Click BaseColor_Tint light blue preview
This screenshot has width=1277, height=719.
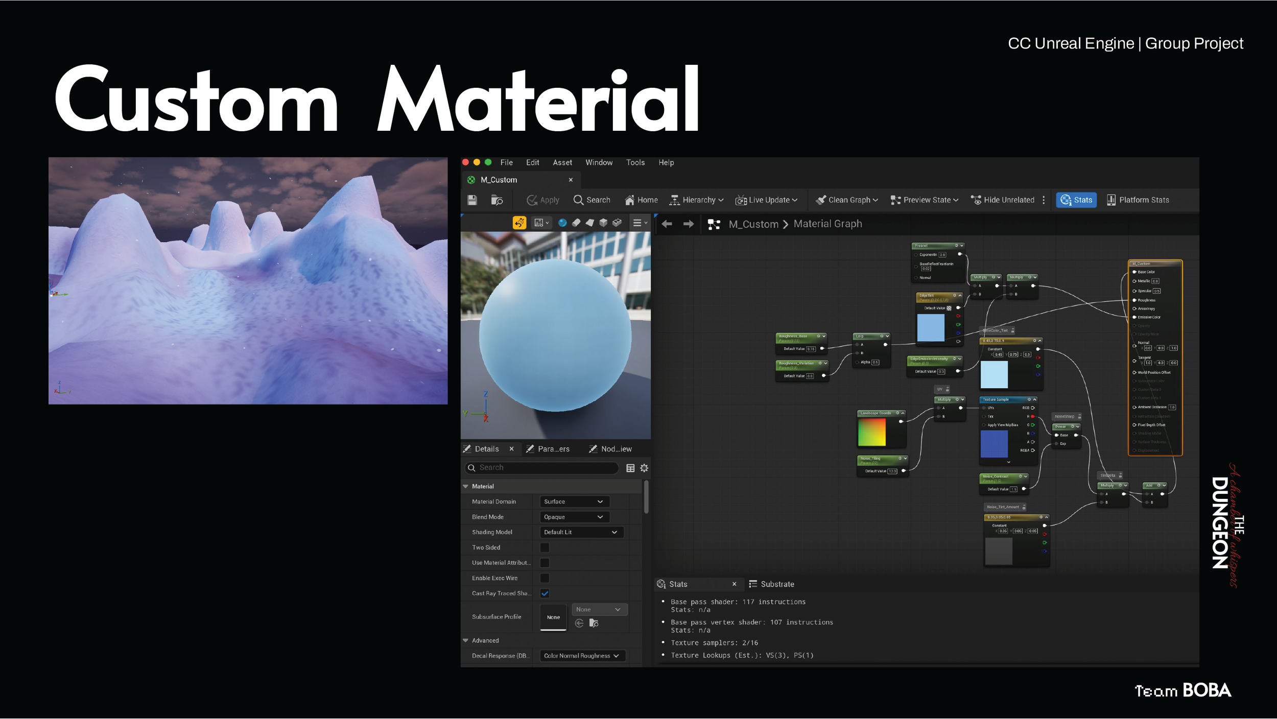click(994, 375)
